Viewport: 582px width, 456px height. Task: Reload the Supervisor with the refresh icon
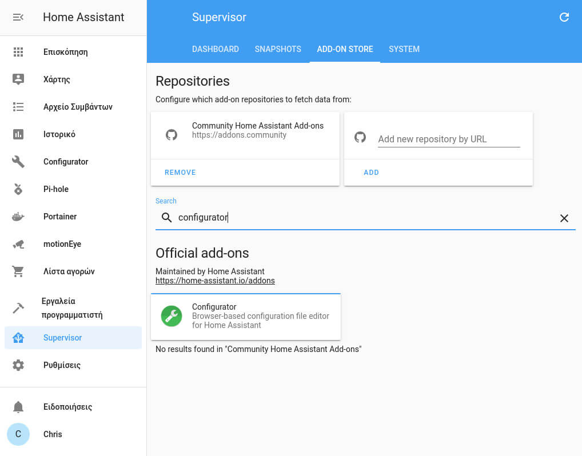564,17
